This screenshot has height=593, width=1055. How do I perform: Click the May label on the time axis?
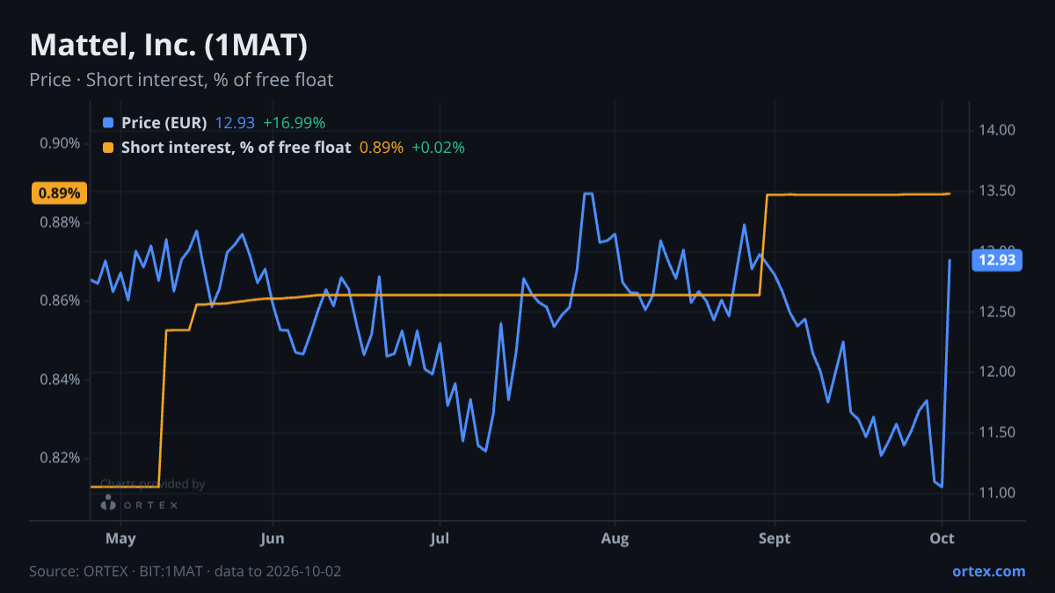coord(120,539)
